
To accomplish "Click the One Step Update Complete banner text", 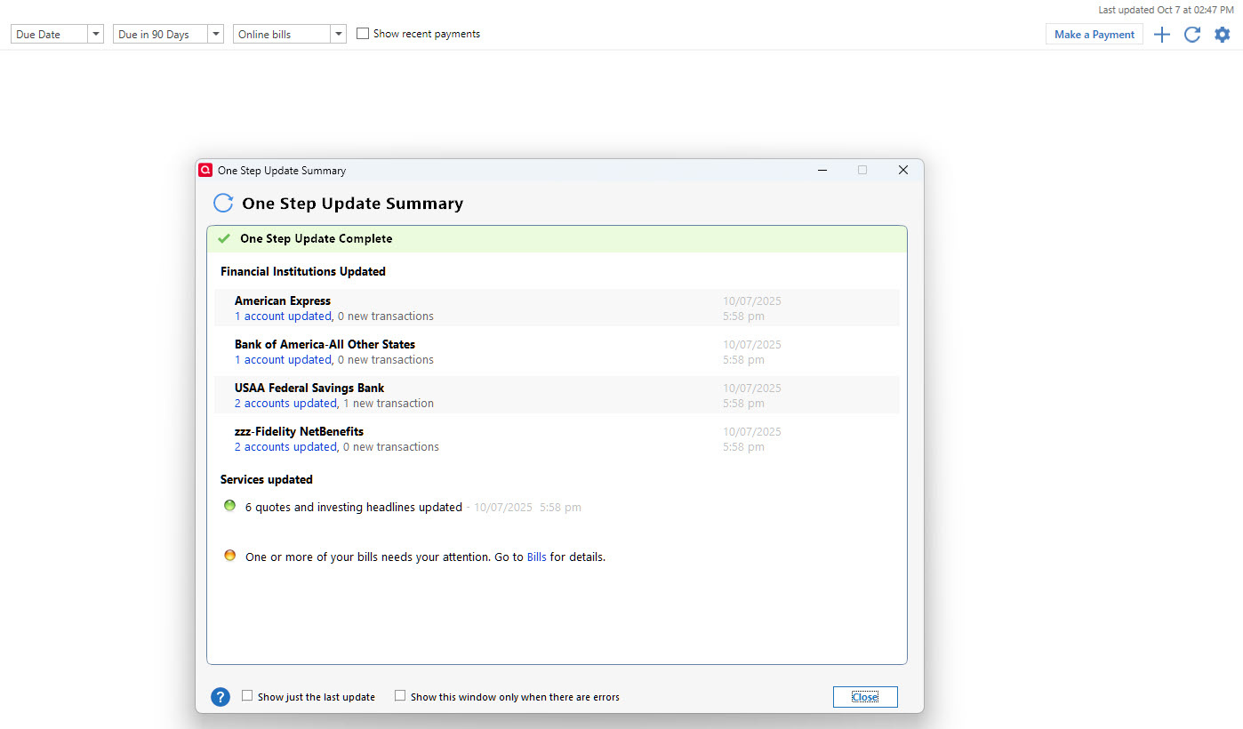I will (x=316, y=238).
